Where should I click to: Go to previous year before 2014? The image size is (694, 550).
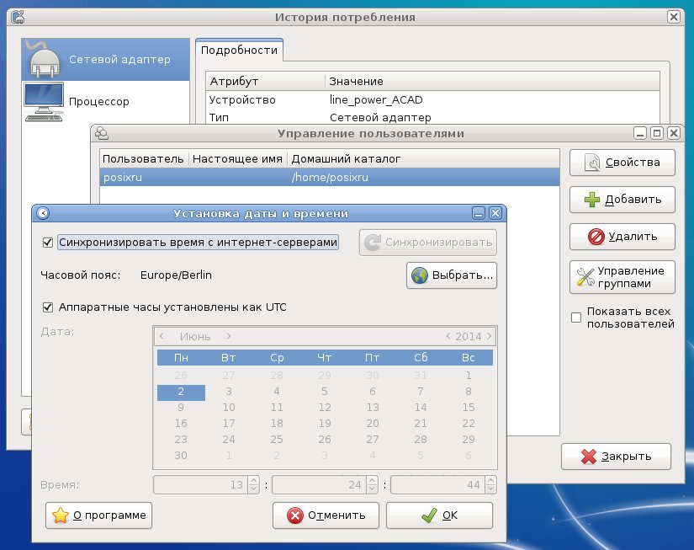point(448,336)
